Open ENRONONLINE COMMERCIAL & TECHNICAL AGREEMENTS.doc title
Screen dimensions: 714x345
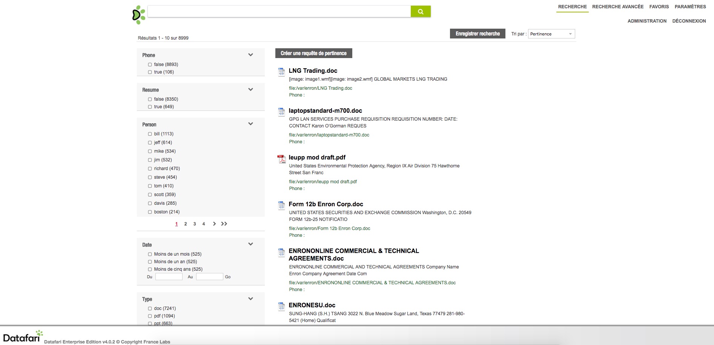click(x=354, y=255)
